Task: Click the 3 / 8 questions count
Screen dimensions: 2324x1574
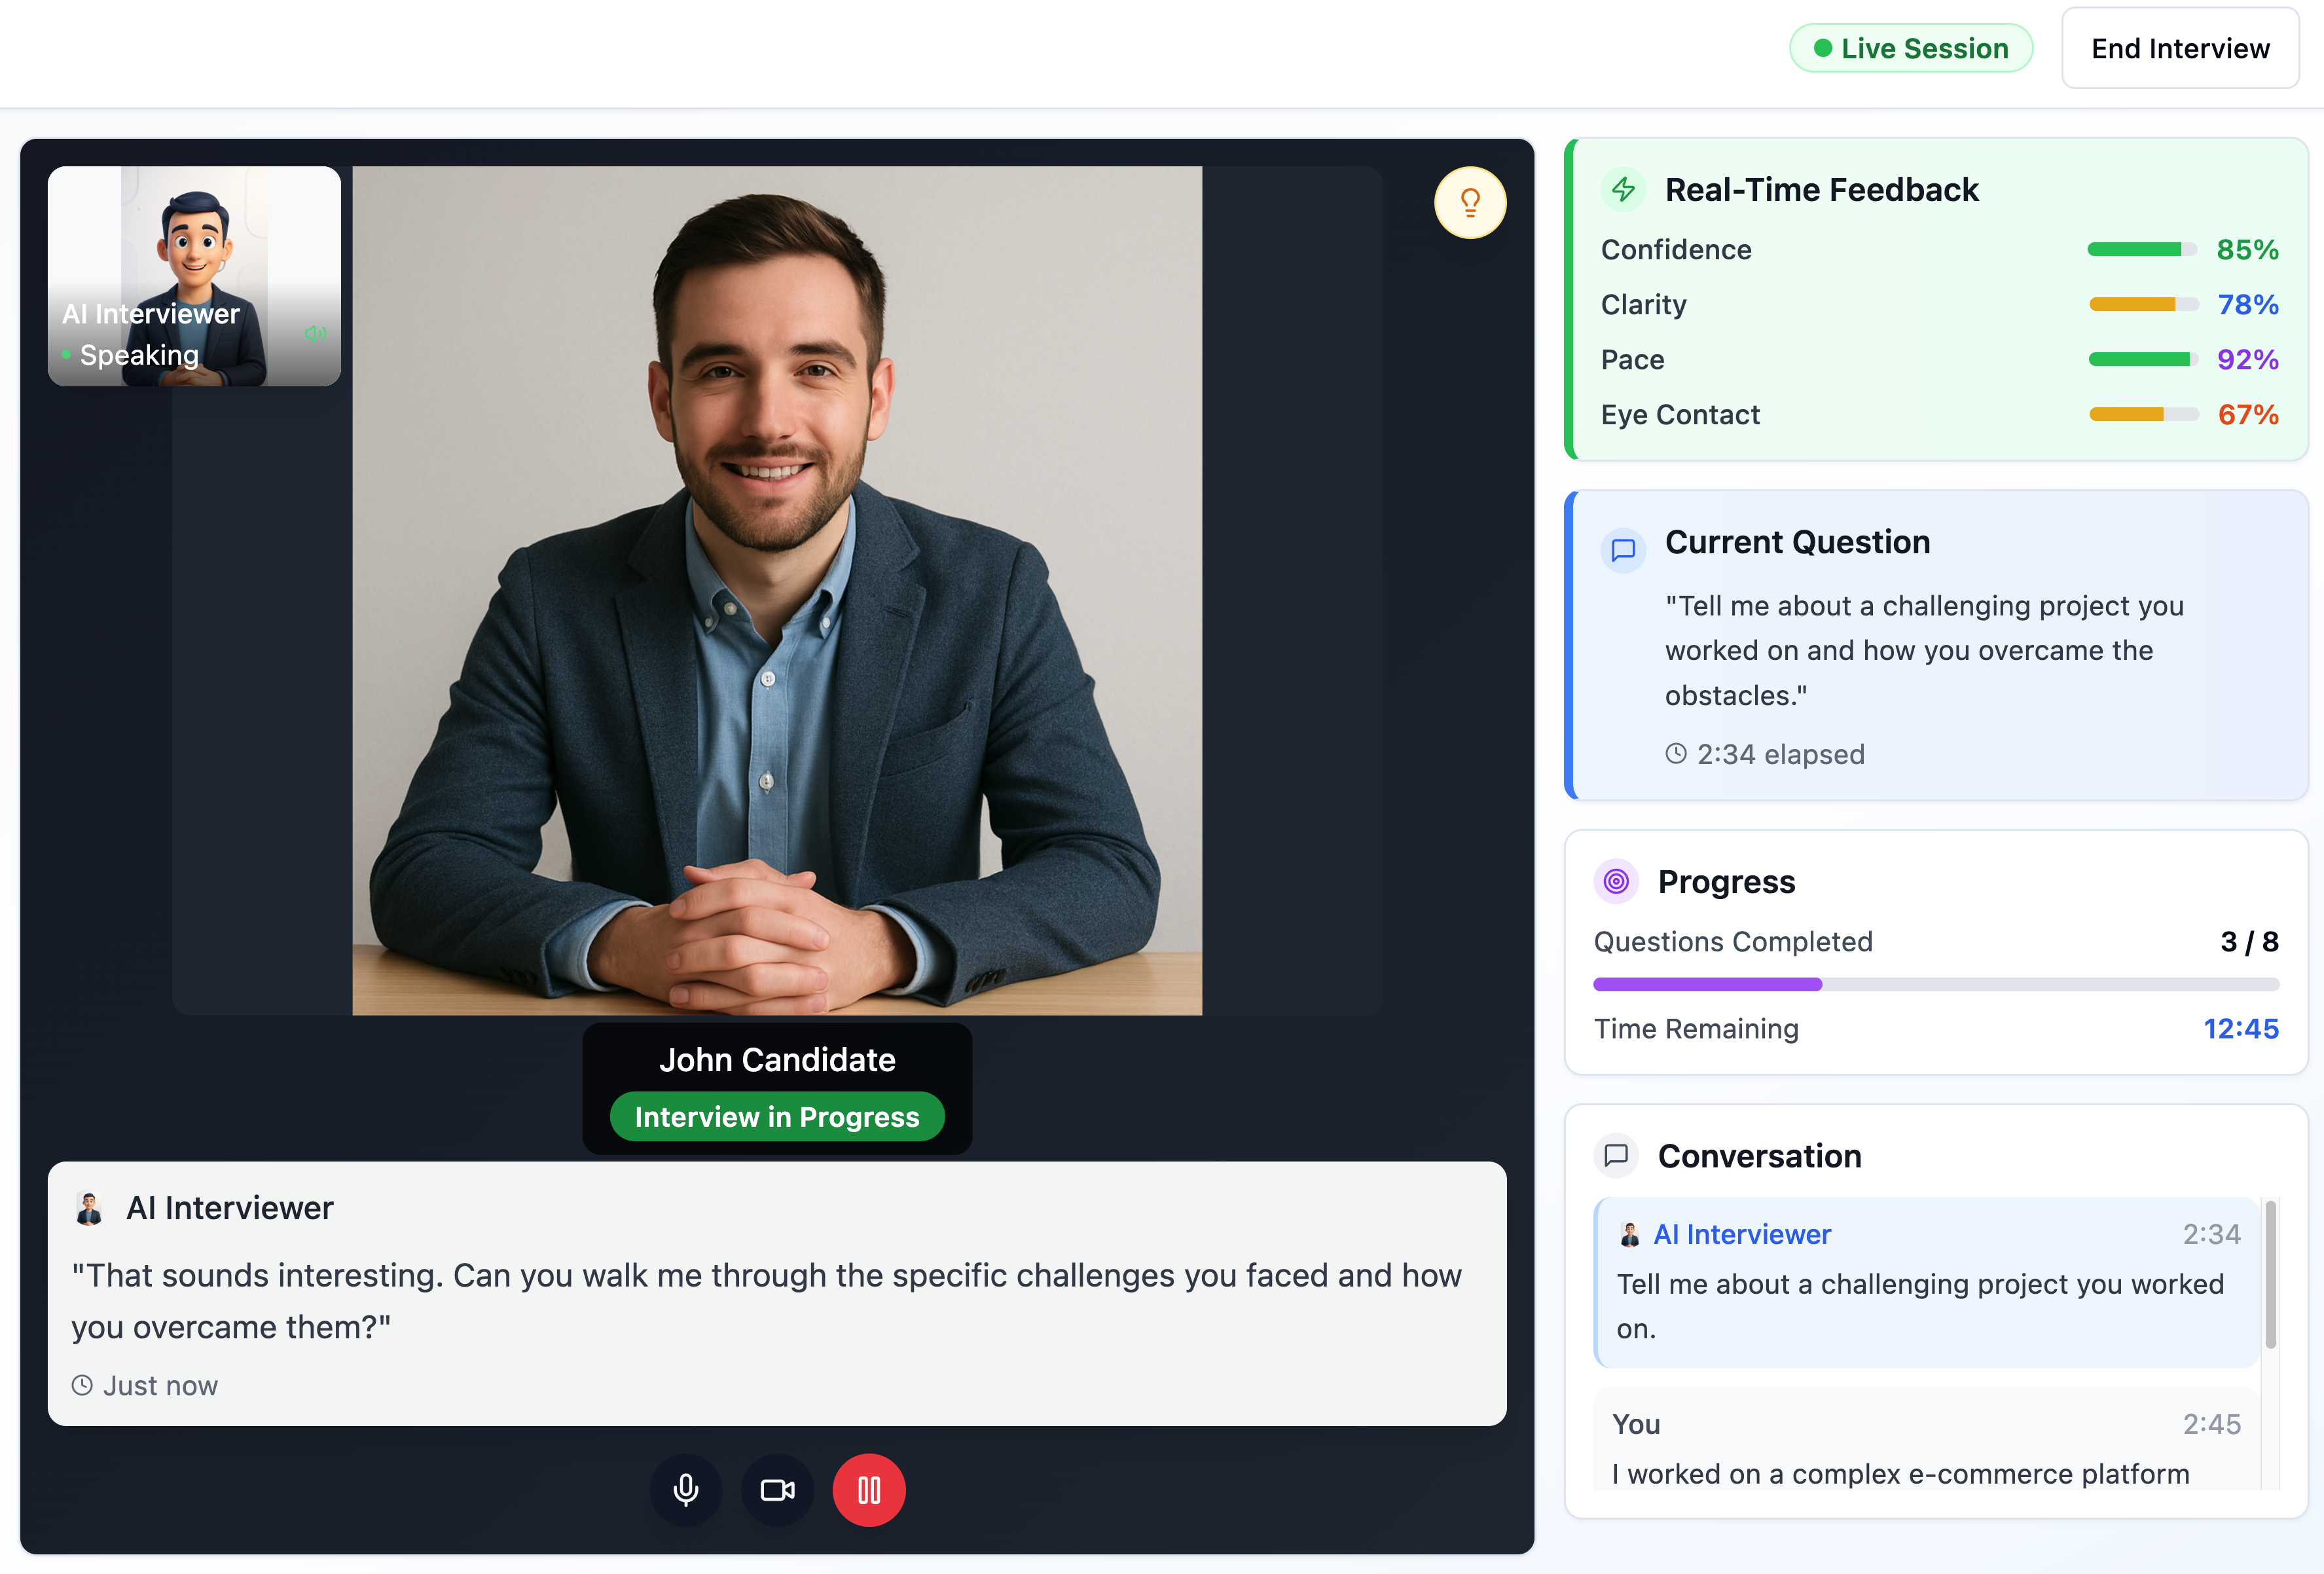Action: (2249, 941)
